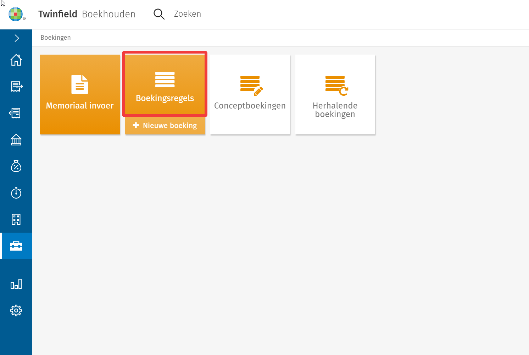Click the money bag percent sidebar icon
Screen dimensions: 529x355
(x=16, y=166)
